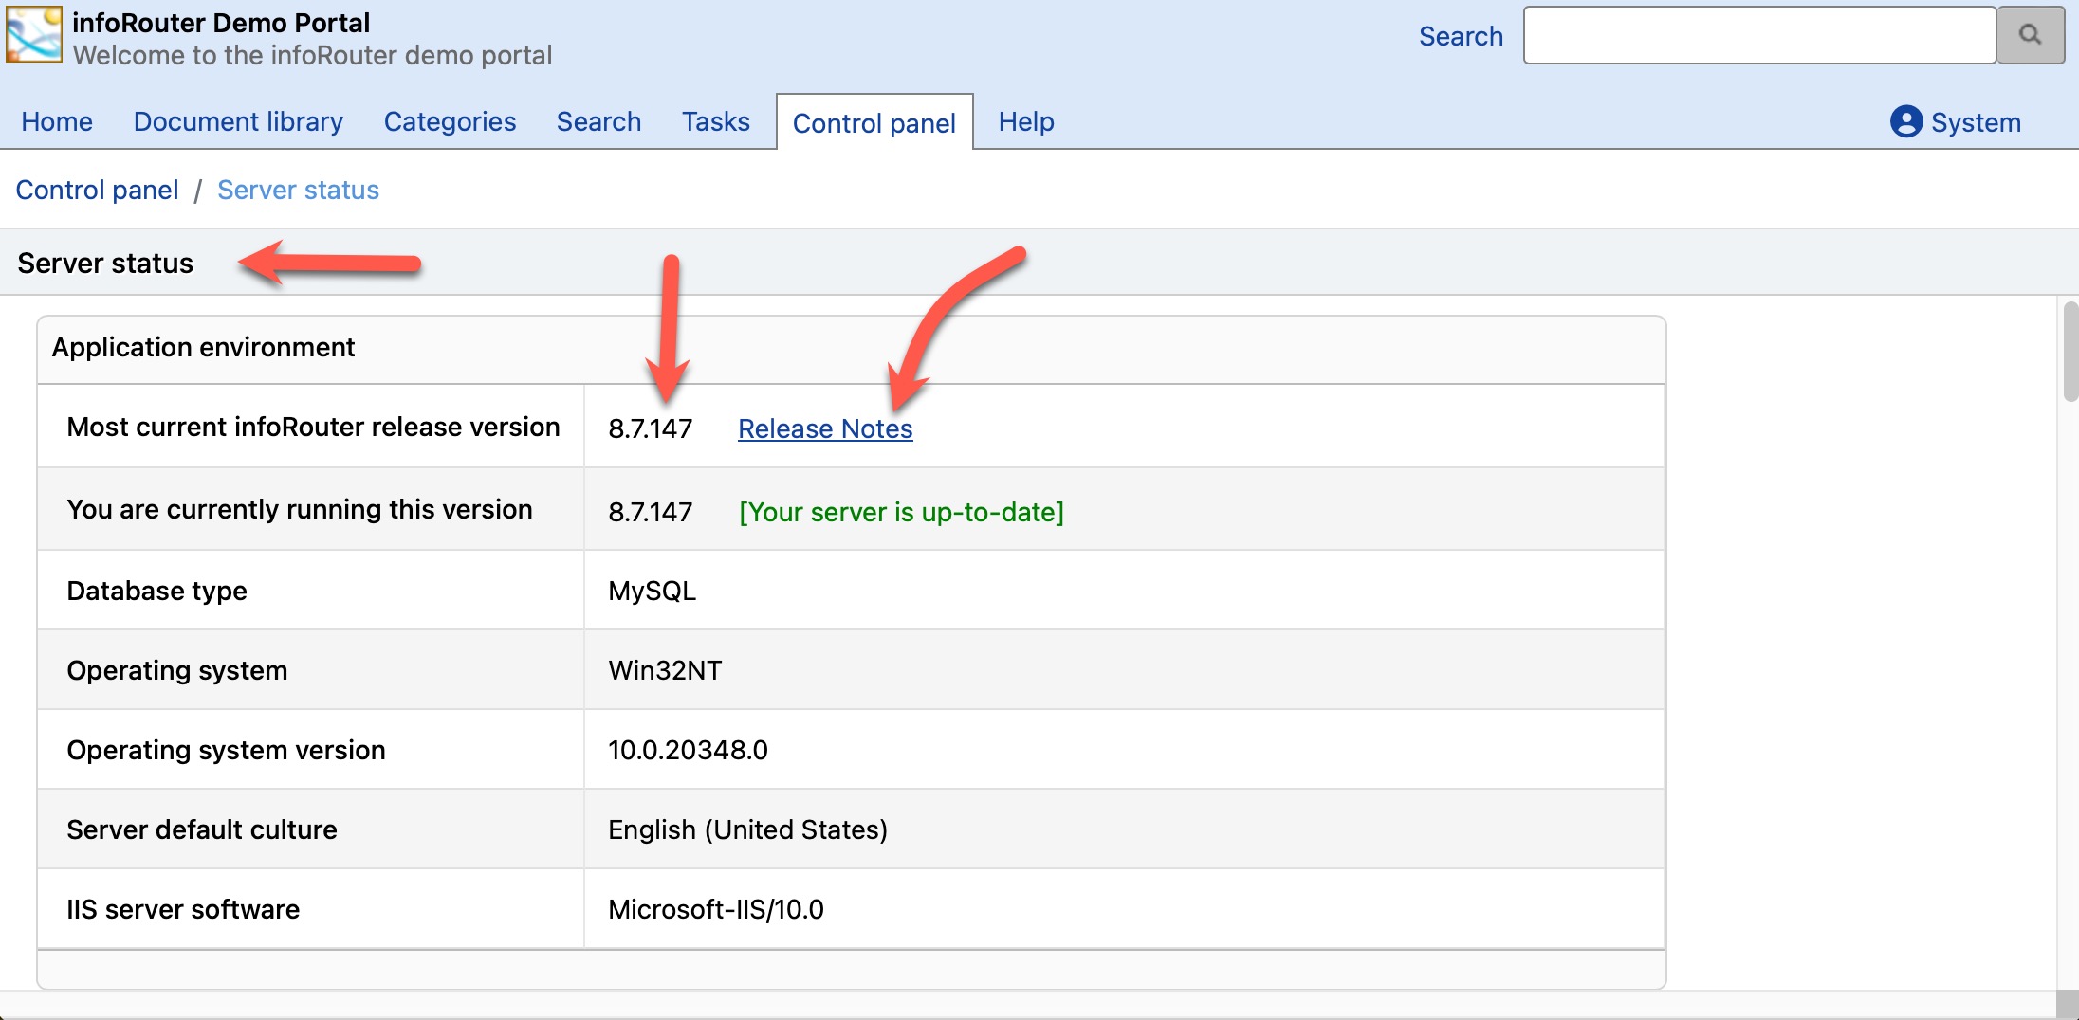Click Control panel breadcrumb link
Image resolution: width=2079 pixels, height=1020 pixels.
pos(97,190)
